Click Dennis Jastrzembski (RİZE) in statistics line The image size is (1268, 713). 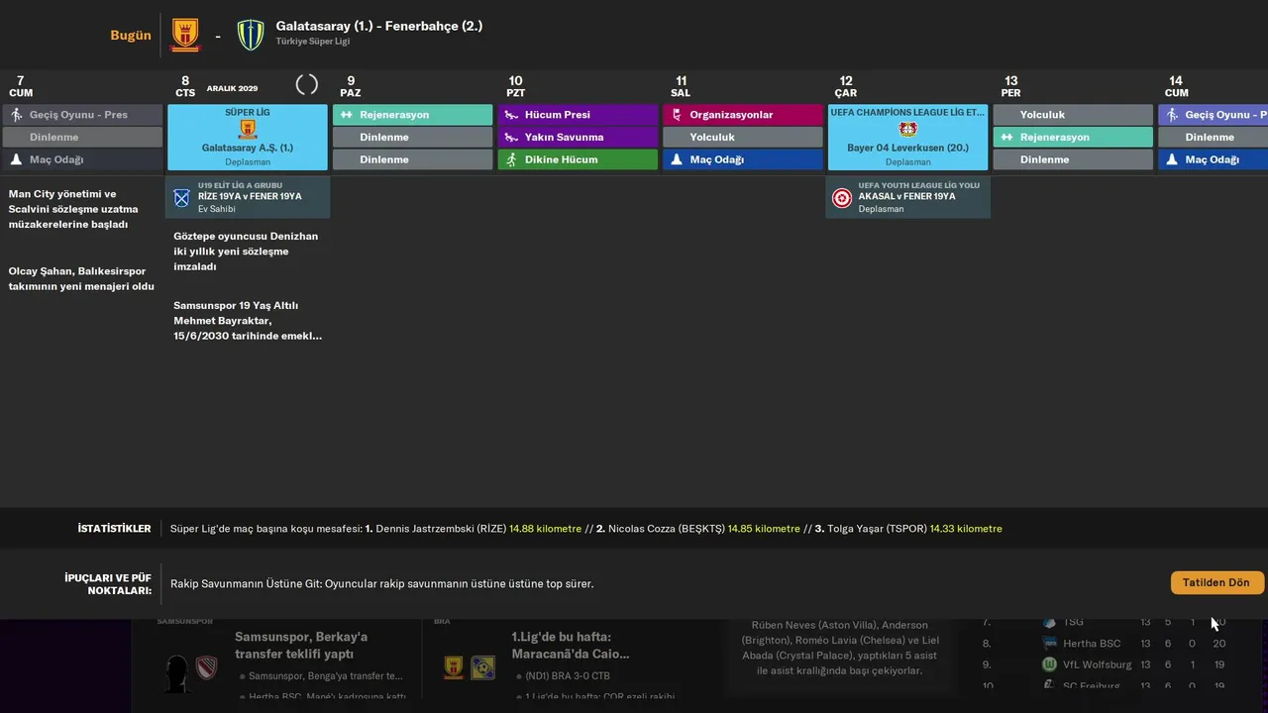pyautogui.click(x=441, y=529)
